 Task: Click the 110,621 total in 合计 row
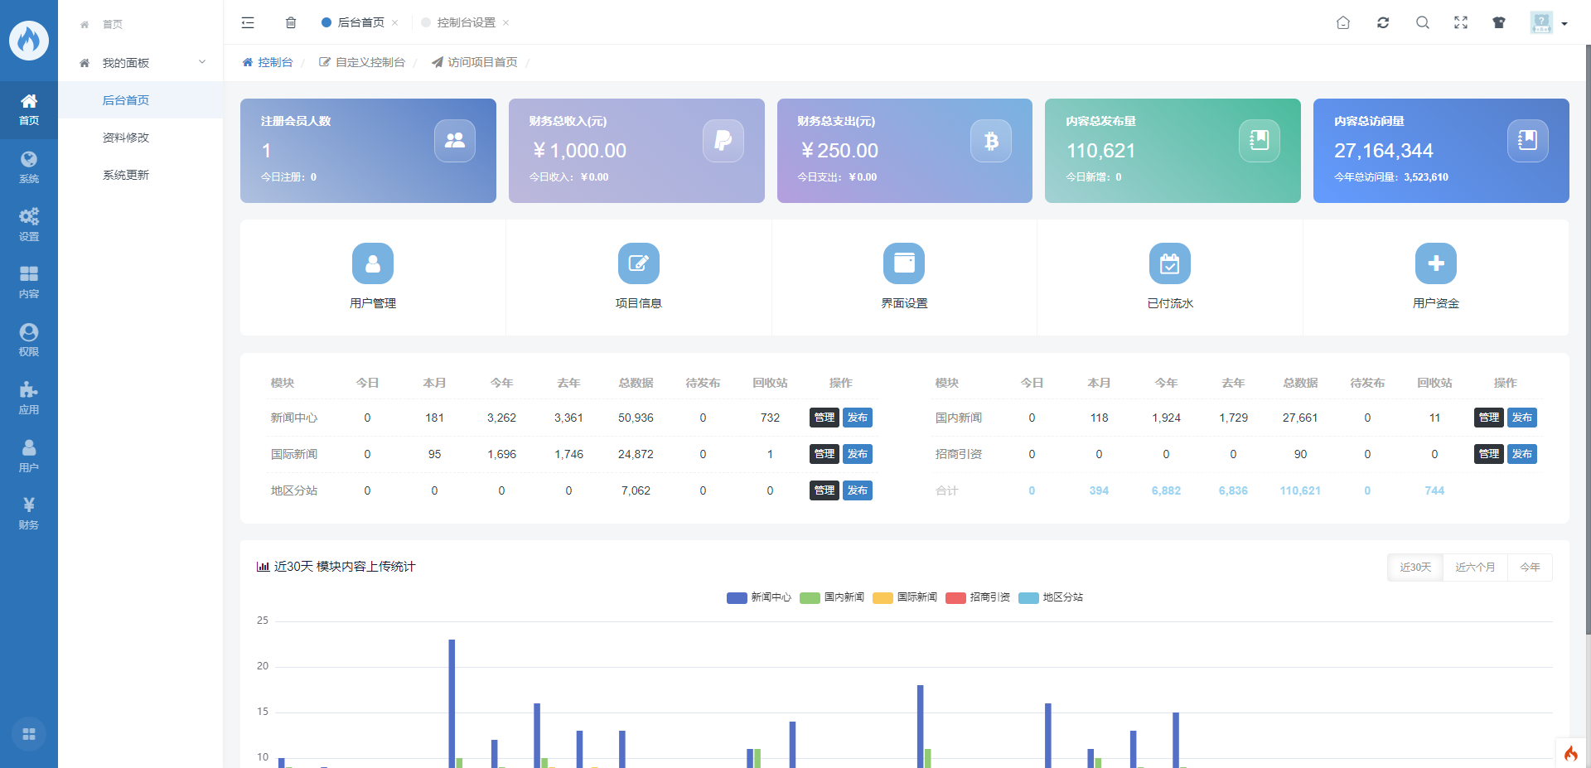tap(1300, 490)
